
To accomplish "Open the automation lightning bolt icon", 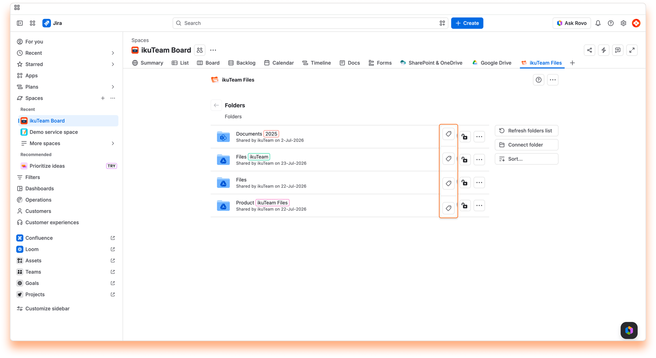I will tap(604, 50).
